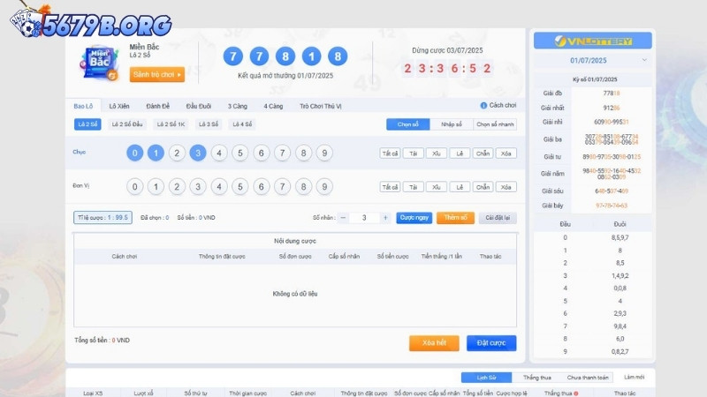Decrease multiplier with minus button
The height and width of the screenshot is (397, 707).
pos(343,218)
